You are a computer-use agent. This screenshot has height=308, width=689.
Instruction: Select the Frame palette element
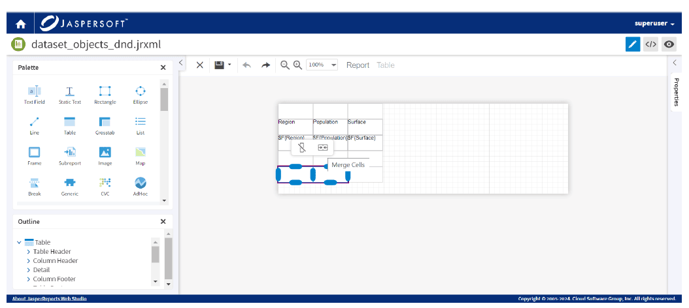pos(34,156)
